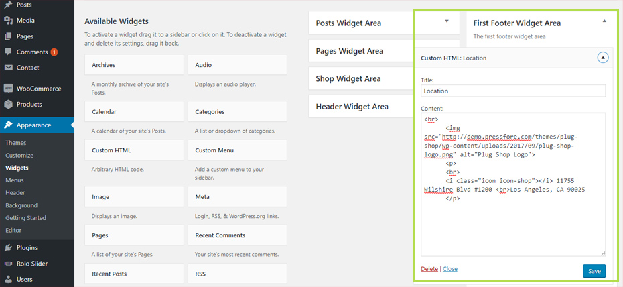Expand the Posts Widget Area dropdown arrow
Screen dimensions: 623x287
pyautogui.click(x=447, y=21)
